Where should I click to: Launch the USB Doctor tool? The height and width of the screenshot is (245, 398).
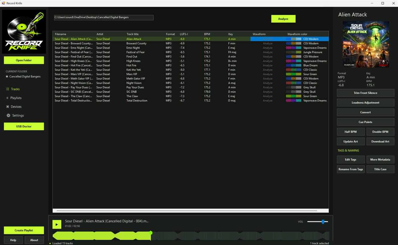click(24, 126)
